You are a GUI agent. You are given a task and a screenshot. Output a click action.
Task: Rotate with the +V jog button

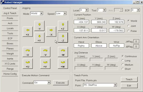click(45, 64)
